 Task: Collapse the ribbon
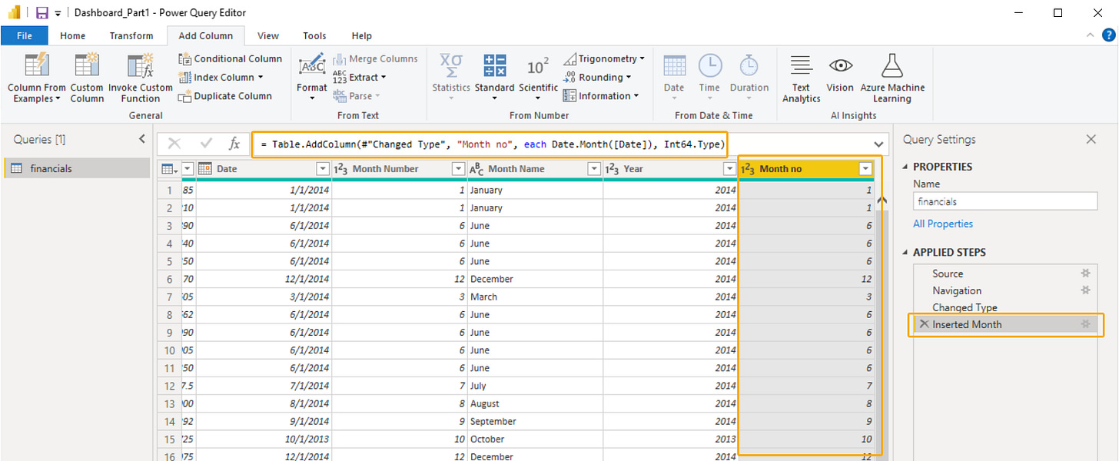tap(1090, 35)
